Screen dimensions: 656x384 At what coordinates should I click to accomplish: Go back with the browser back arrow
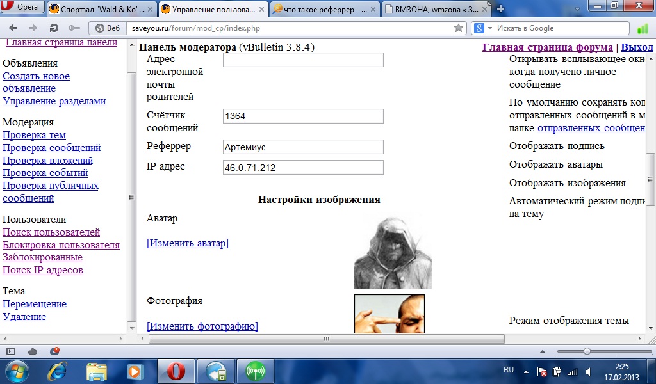(13, 28)
